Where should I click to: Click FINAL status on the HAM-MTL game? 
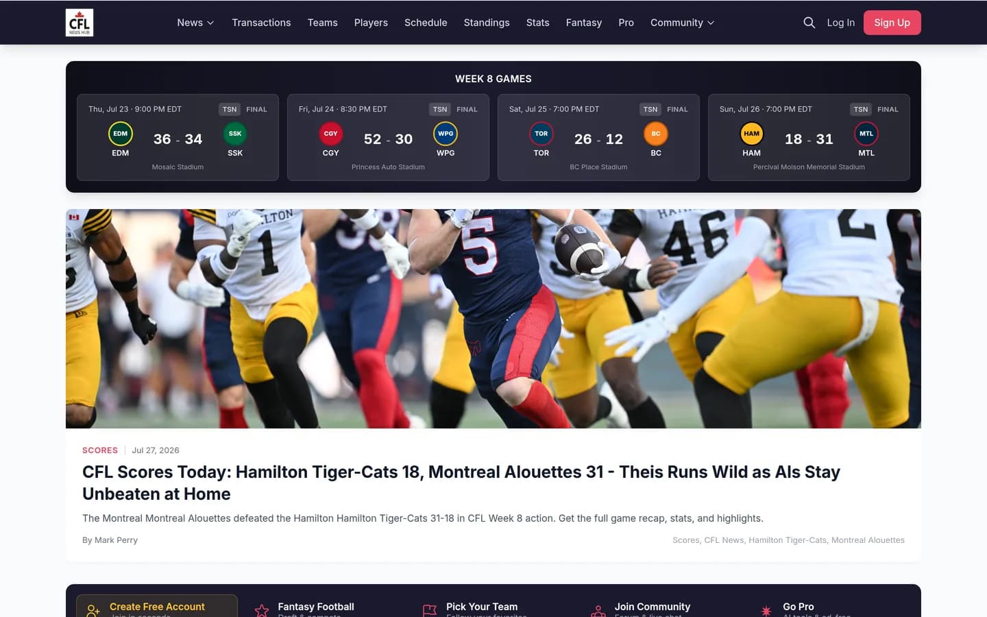pos(888,109)
